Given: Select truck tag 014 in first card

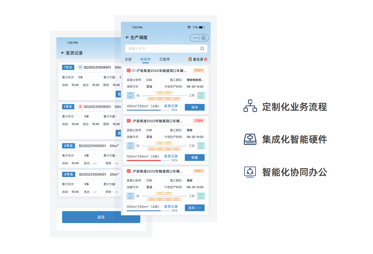Looking at the screenshot, I should (x=152, y=99).
